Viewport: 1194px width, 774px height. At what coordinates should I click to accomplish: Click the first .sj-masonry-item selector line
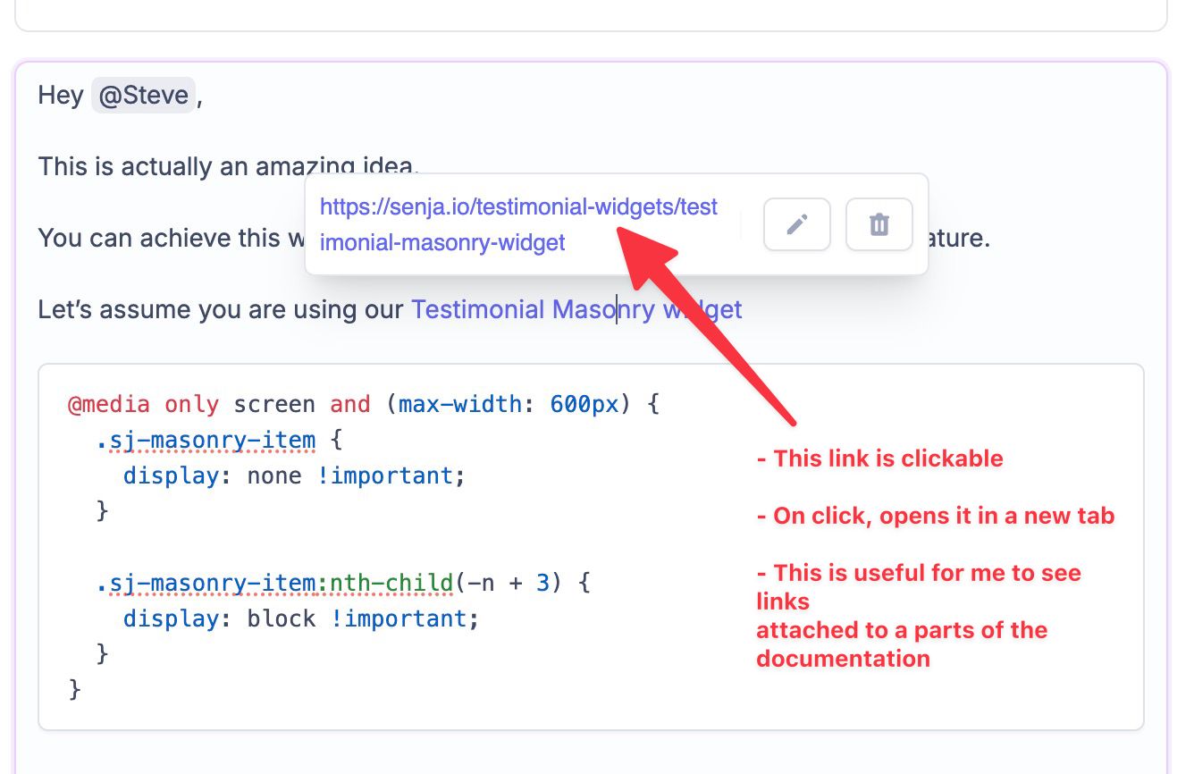[219, 440]
